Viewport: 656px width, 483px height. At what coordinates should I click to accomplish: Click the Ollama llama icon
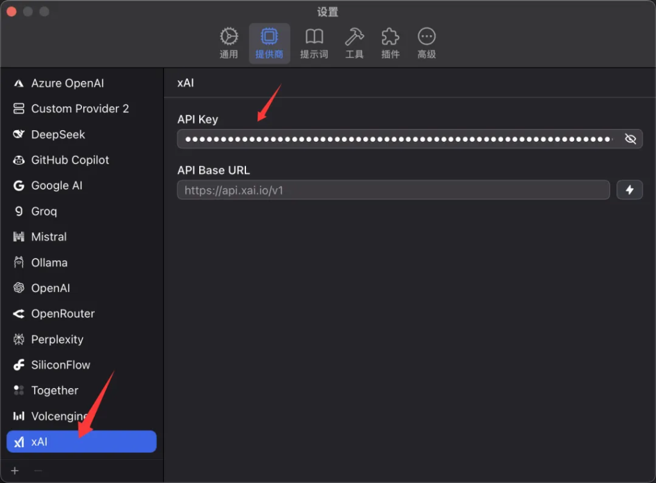pyautogui.click(x=19, y=262)
